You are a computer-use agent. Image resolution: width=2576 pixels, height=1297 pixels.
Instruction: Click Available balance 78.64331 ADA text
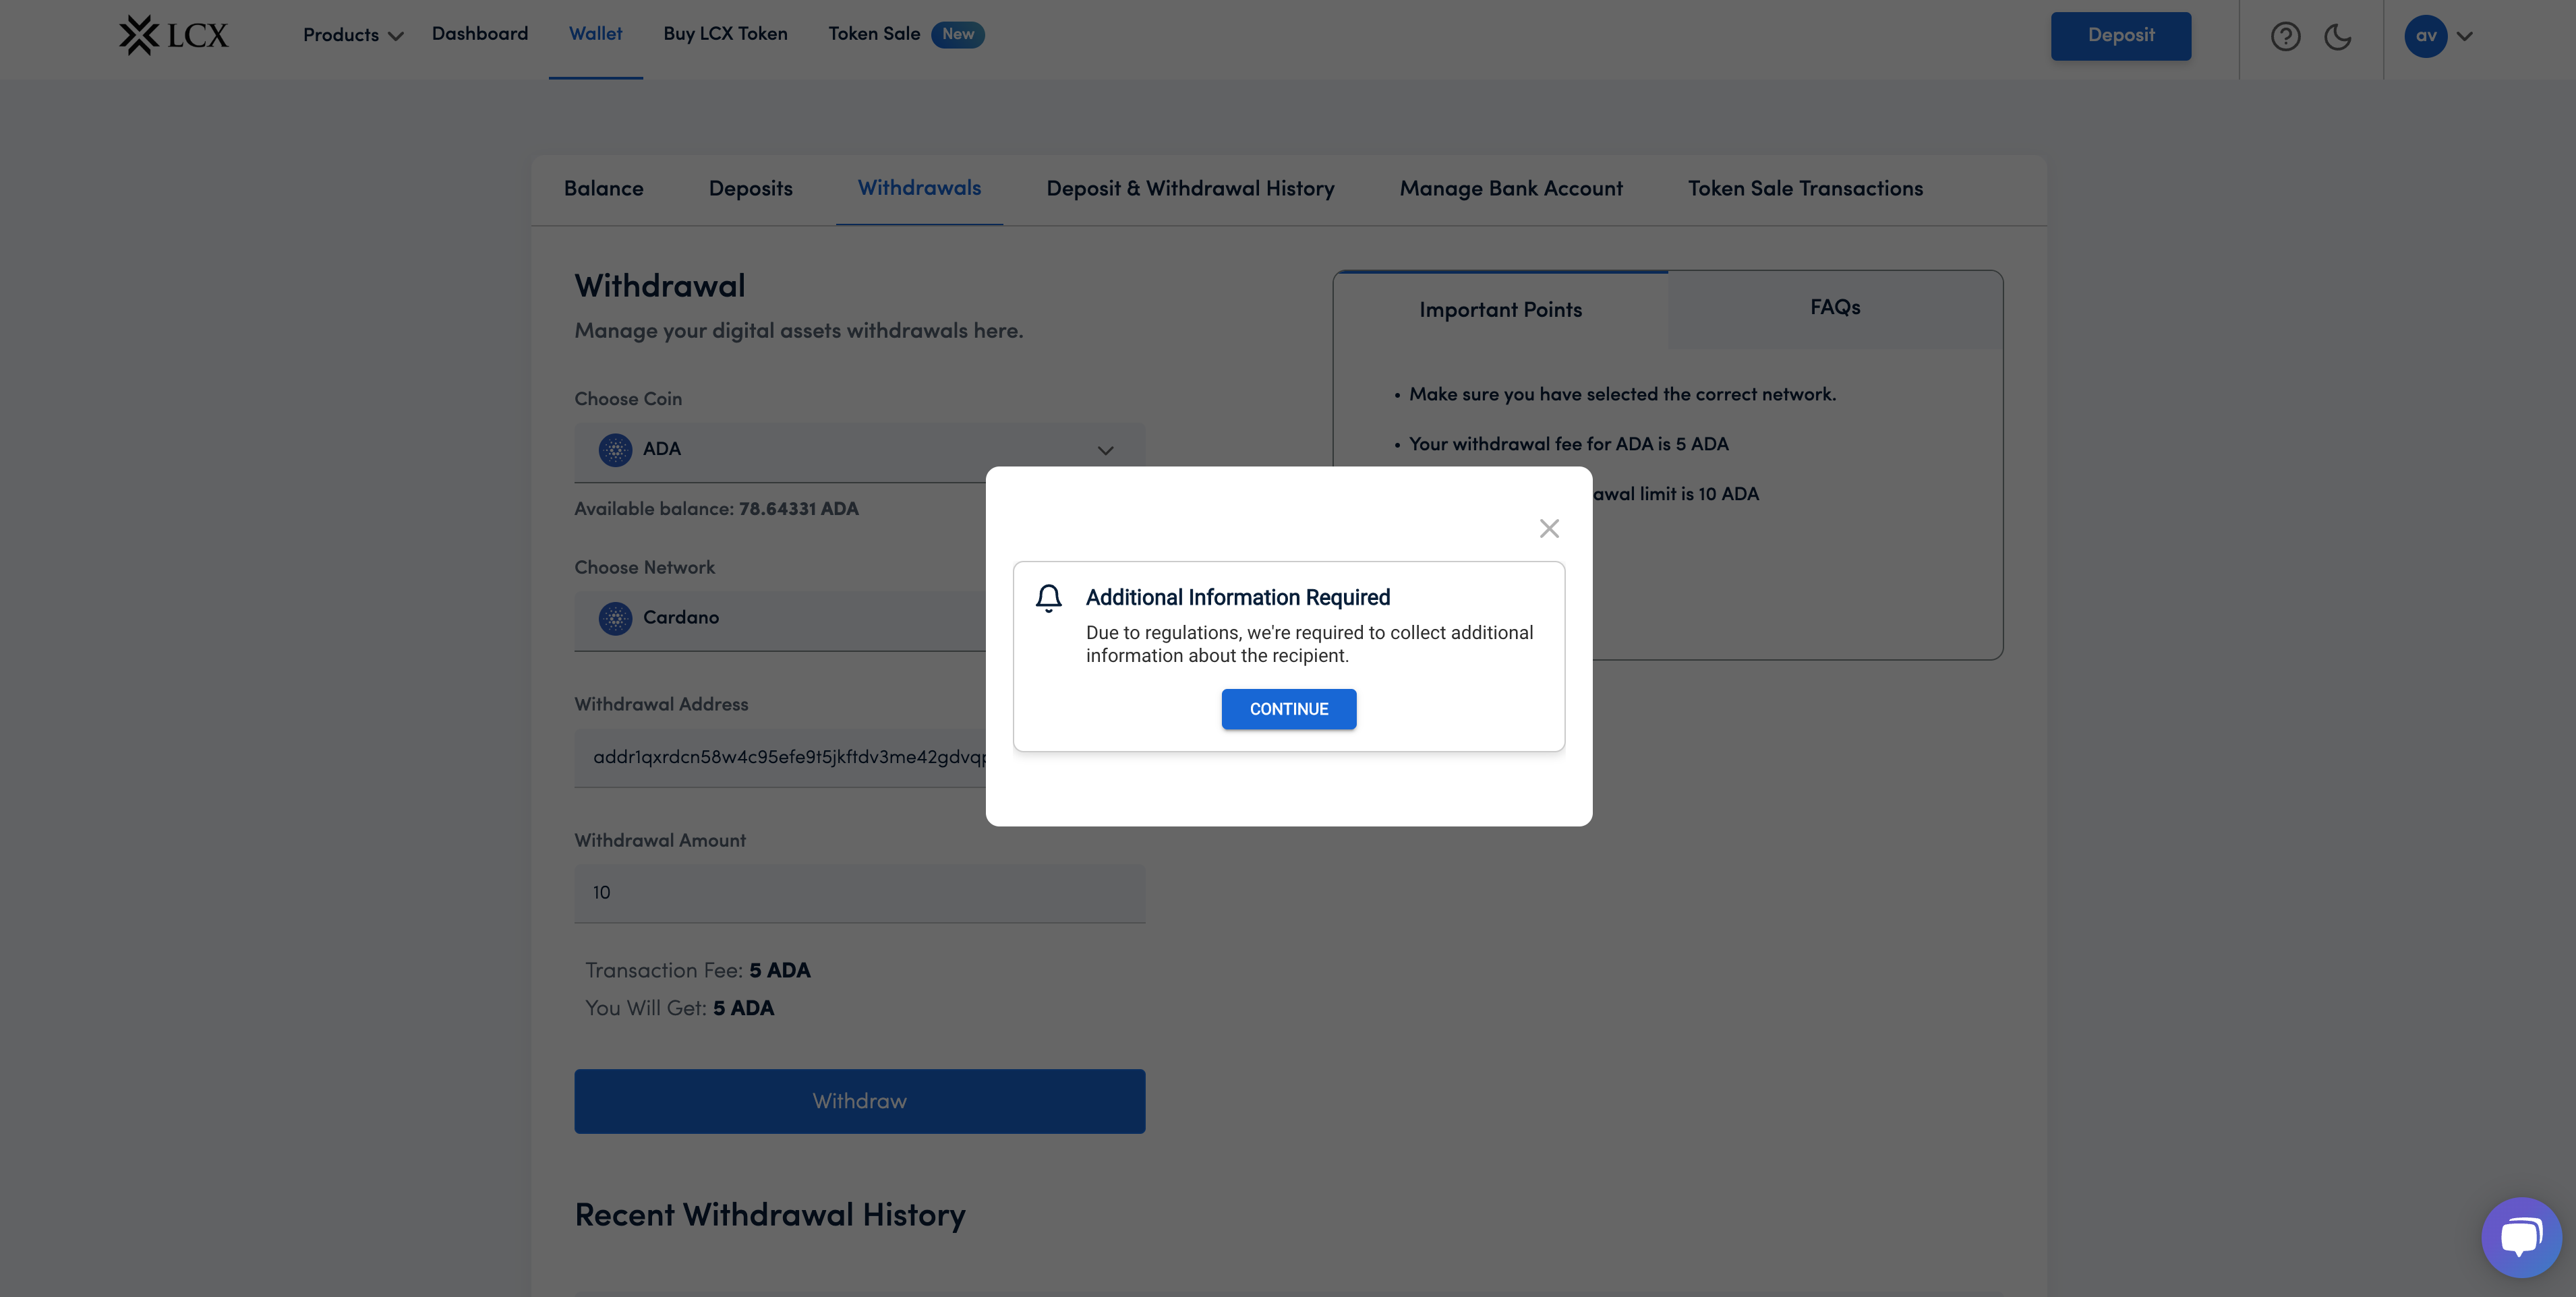(x=716, y=509)
